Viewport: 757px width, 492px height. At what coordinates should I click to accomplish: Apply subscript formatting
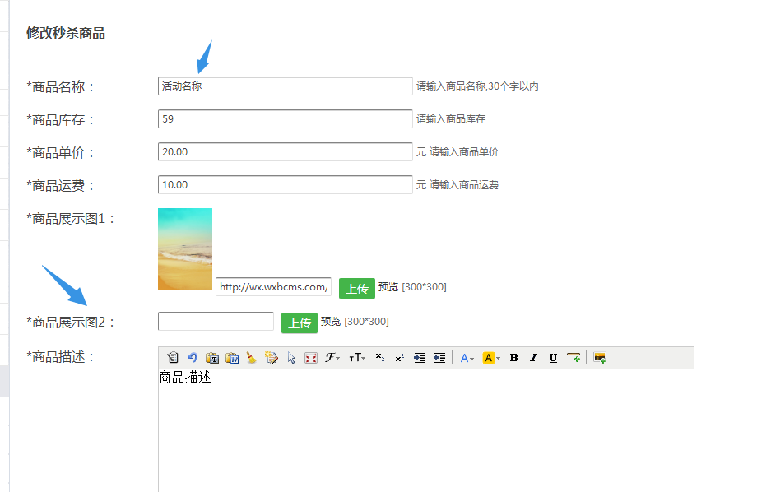(380, 358)
